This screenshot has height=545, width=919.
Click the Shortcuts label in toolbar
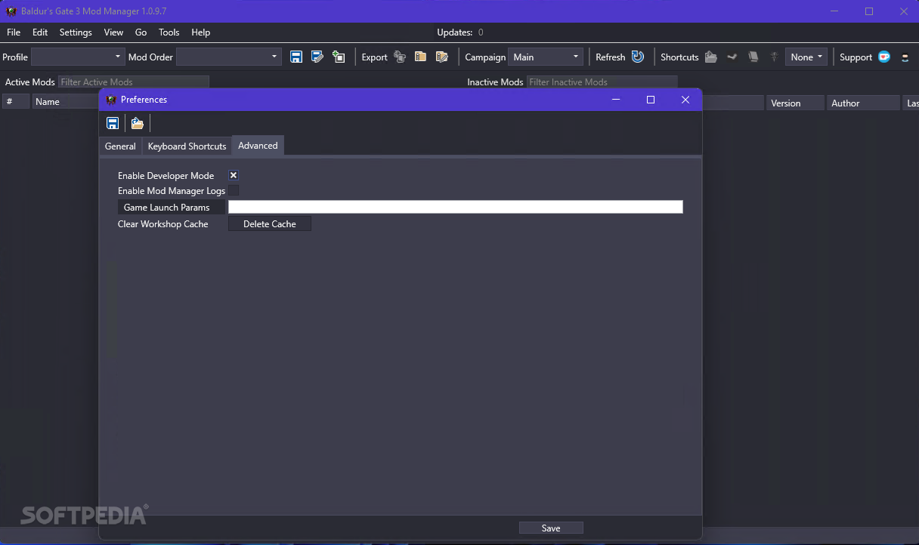click(x=679, y=57)
